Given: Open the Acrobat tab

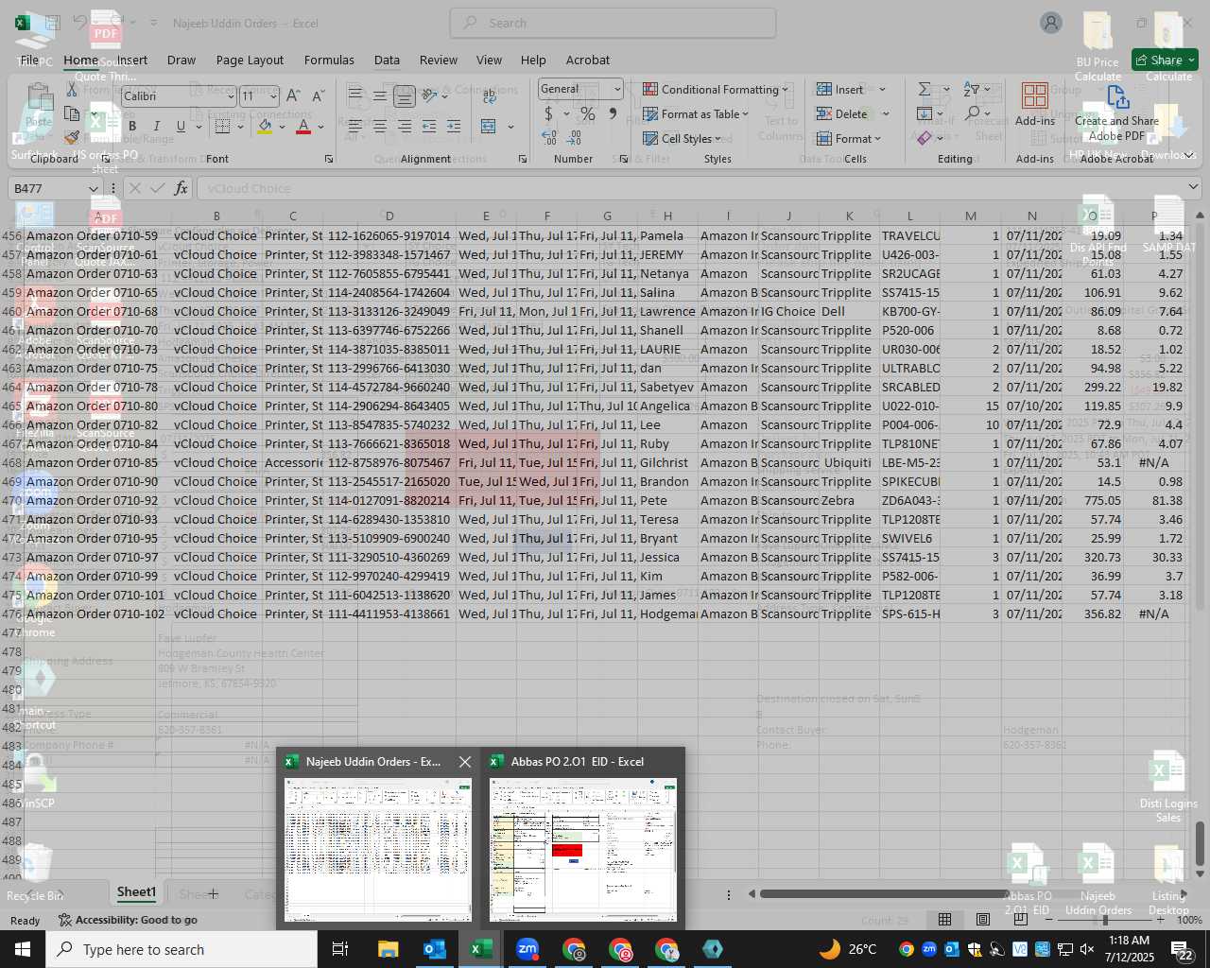Looking at the screenshot, I should pyautogui.click(x=588, y=60).
